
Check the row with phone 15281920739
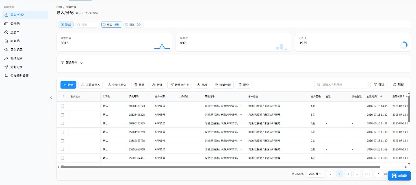(62, 132)
